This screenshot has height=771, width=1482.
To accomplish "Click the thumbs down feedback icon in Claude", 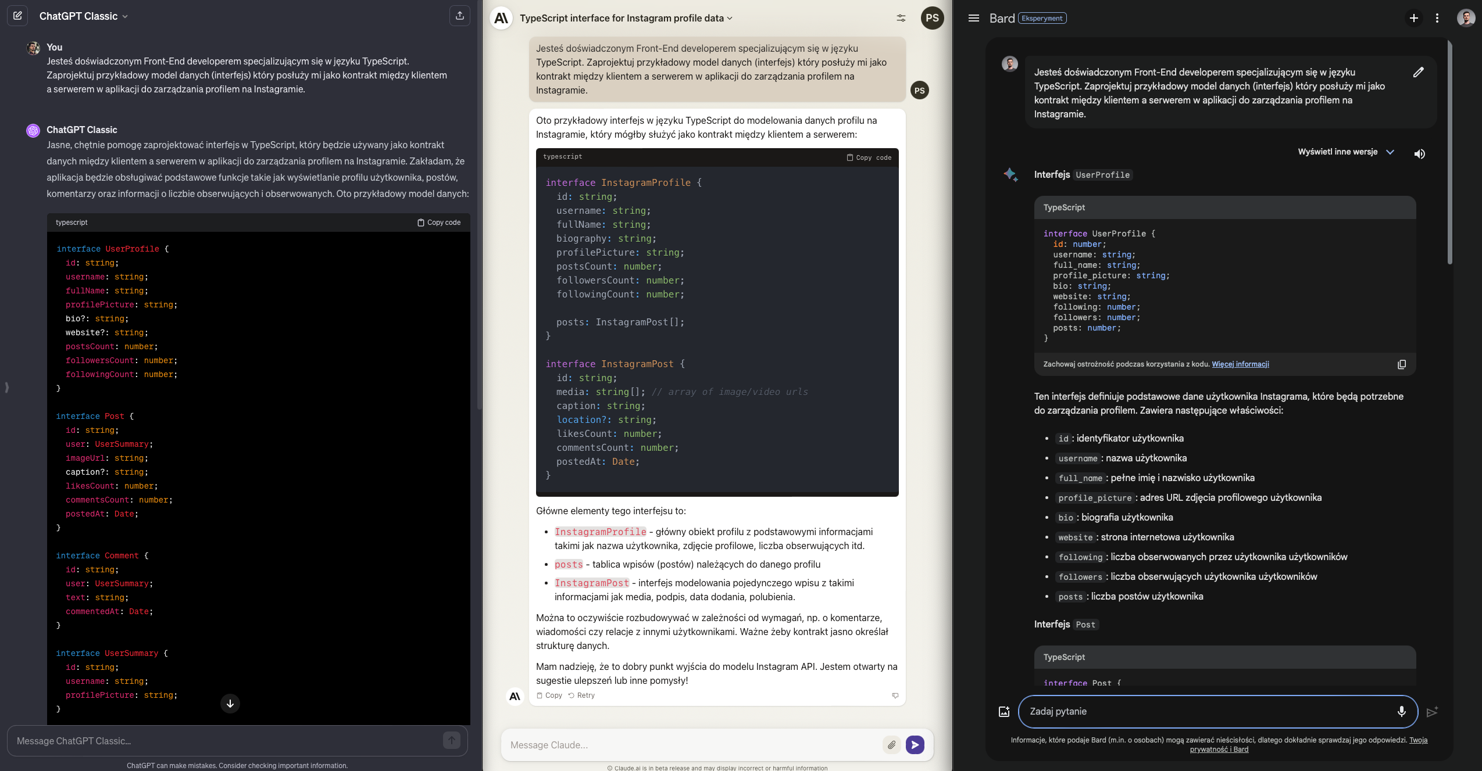I will tap(895, 695).
